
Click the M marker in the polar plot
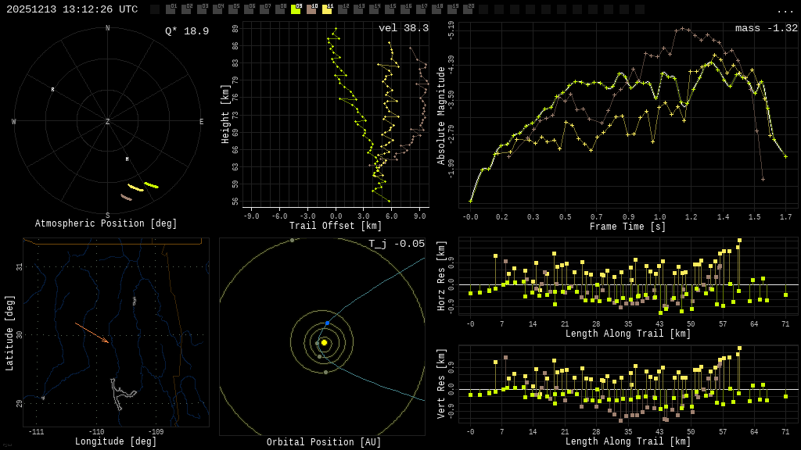pos(127,159)
